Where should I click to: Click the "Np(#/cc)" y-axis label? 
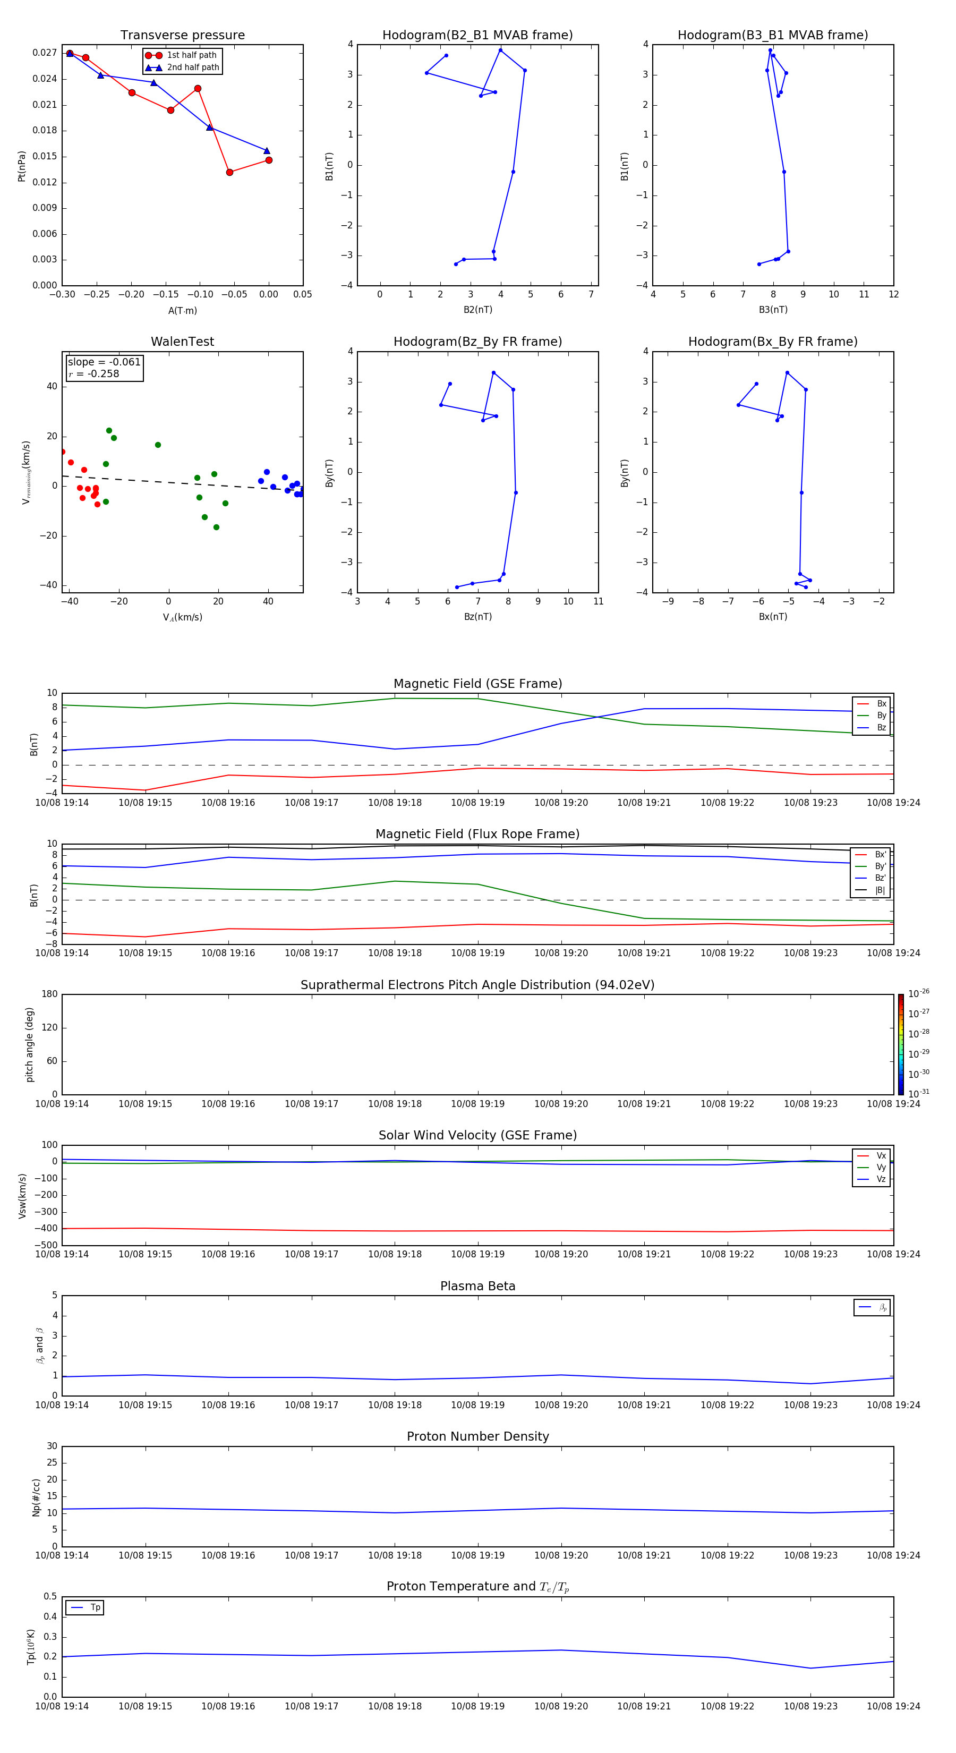(x=36, y=1497)
